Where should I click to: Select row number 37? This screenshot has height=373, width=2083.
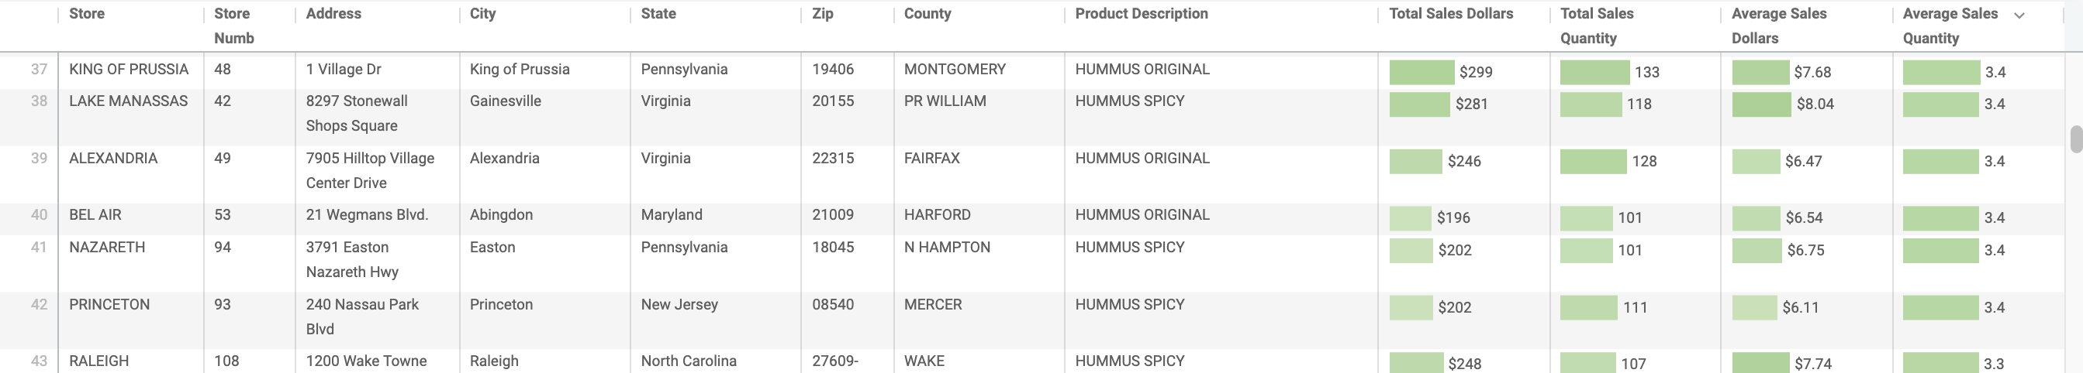tap(39, 70)
